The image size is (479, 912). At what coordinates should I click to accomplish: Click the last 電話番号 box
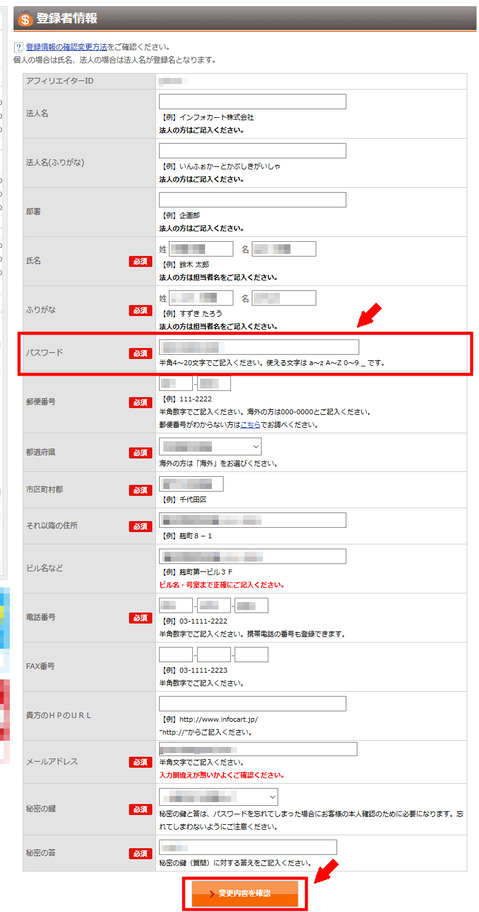coord(252,606)
